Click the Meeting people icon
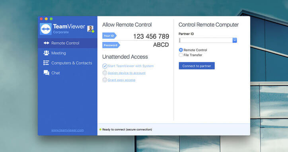288x152 pixels. pos(46,53)
